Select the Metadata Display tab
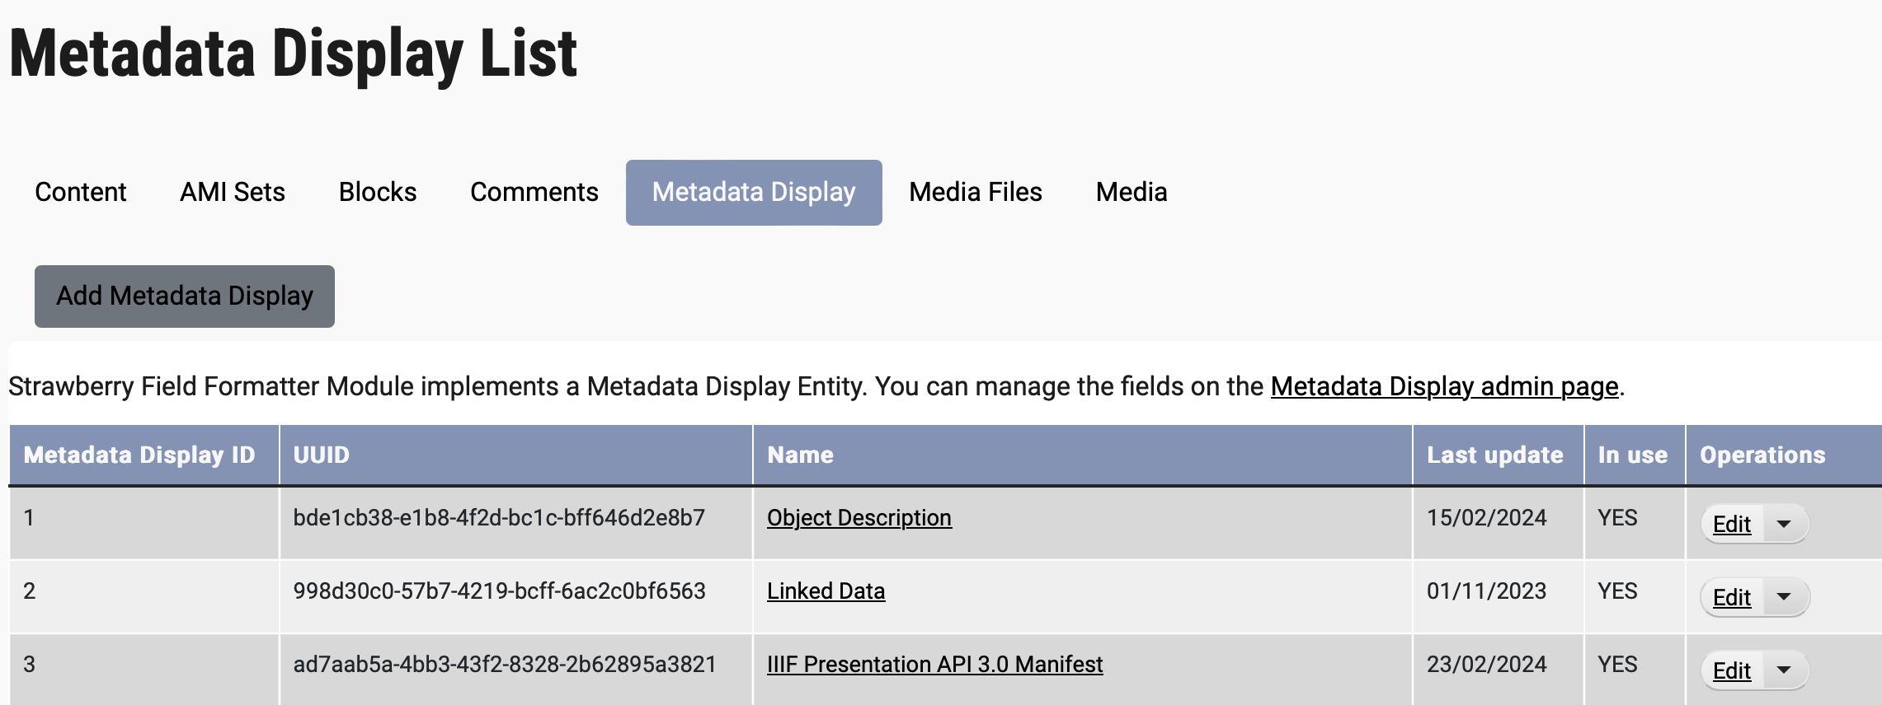 754,192
